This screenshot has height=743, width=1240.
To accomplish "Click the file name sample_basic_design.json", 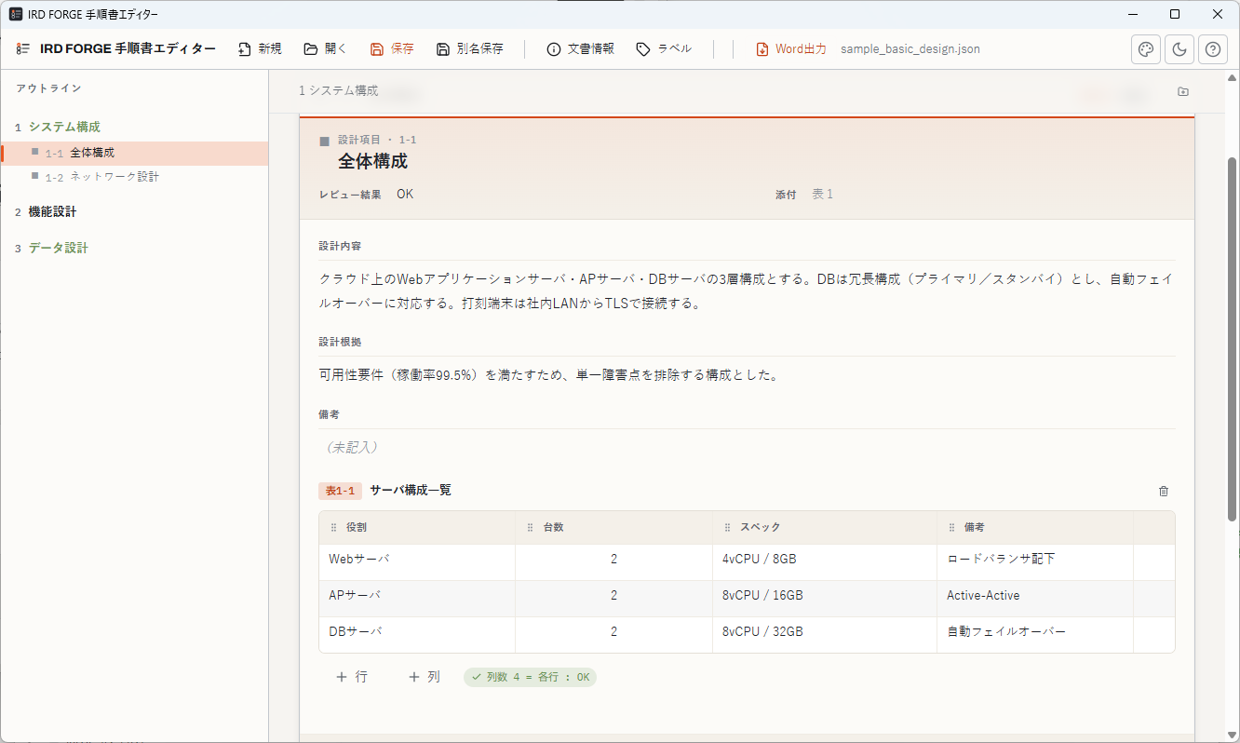I will (910, 49).
